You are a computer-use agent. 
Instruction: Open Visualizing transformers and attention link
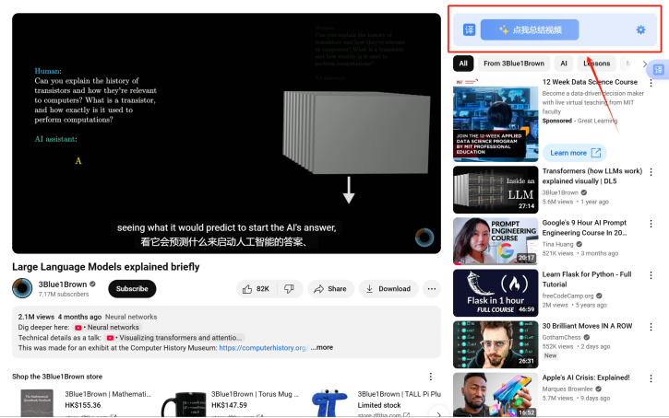174,338
